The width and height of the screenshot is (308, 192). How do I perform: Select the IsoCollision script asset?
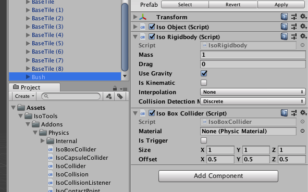(72, 174)
